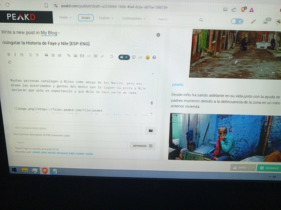Open the Communities menu

tap(134, 18)
